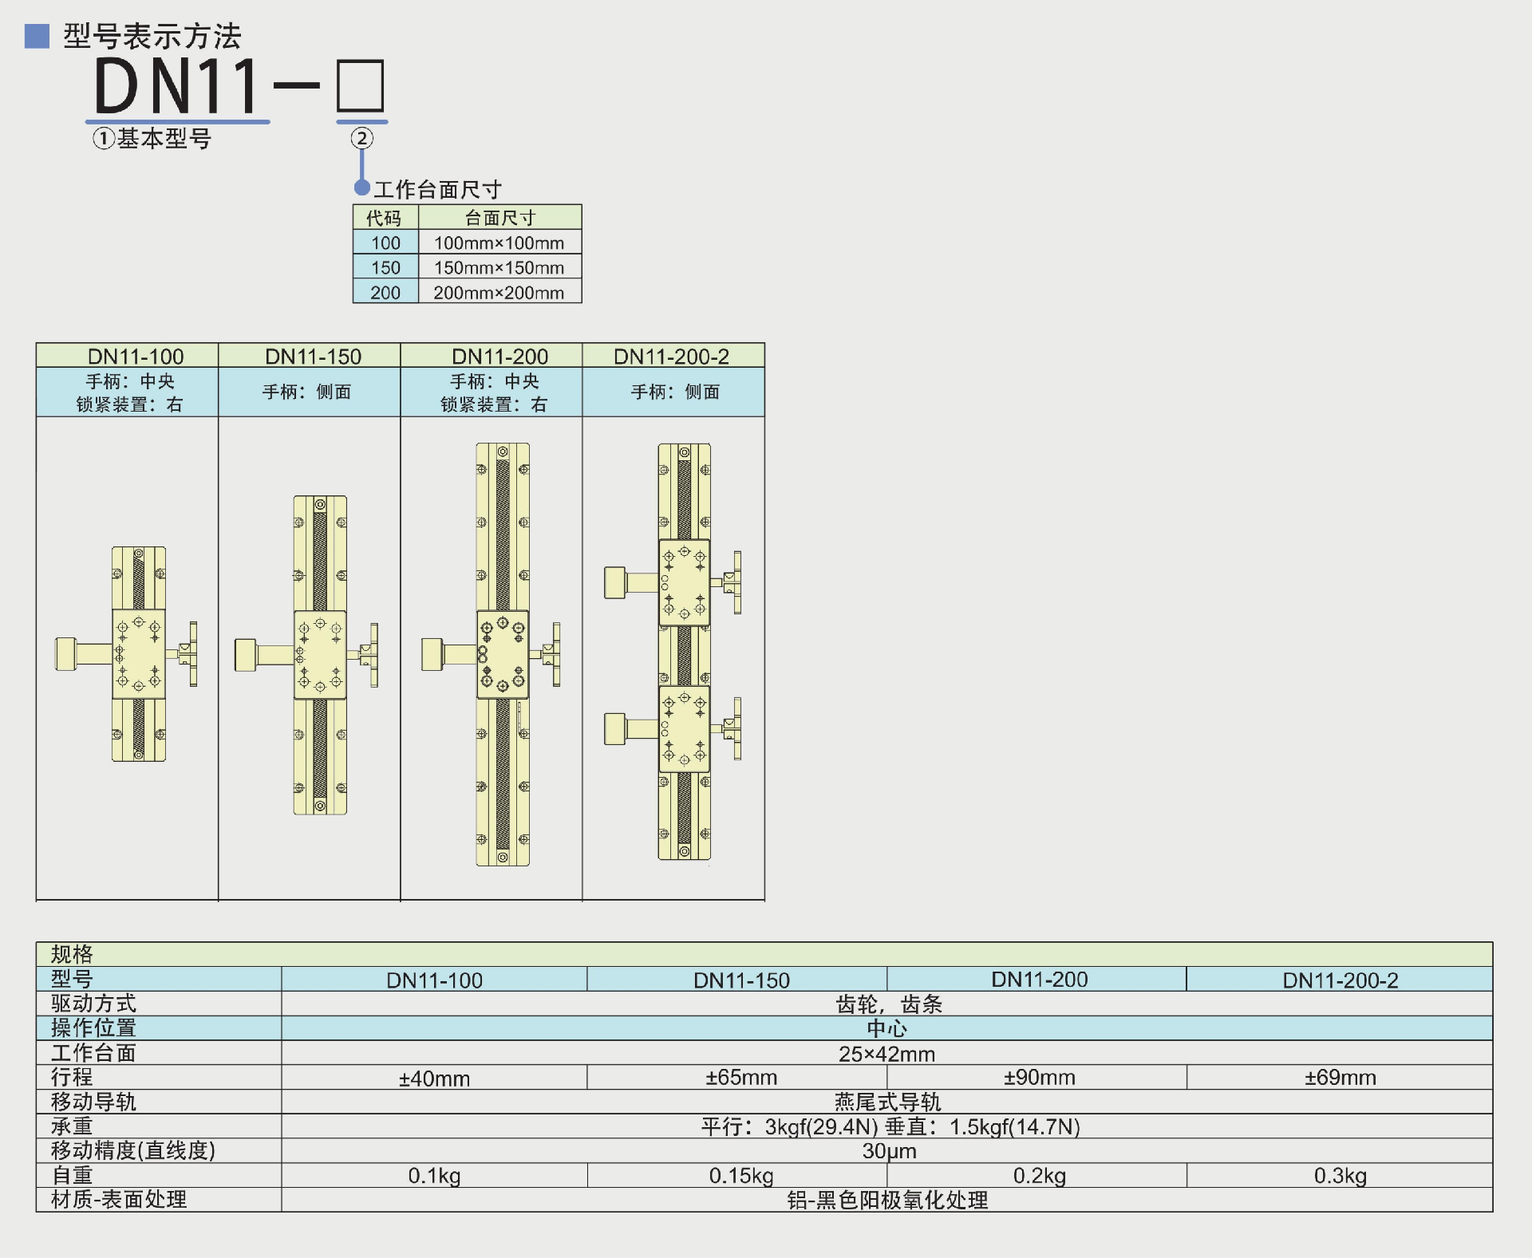
Task: Click the circled number 2 marker
Action: coord(361,139)
